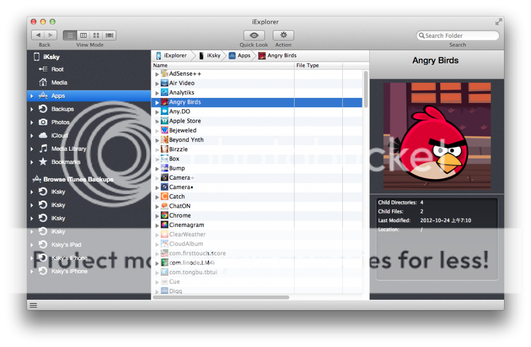Switch to icon grid view mode

coord(96,35)
